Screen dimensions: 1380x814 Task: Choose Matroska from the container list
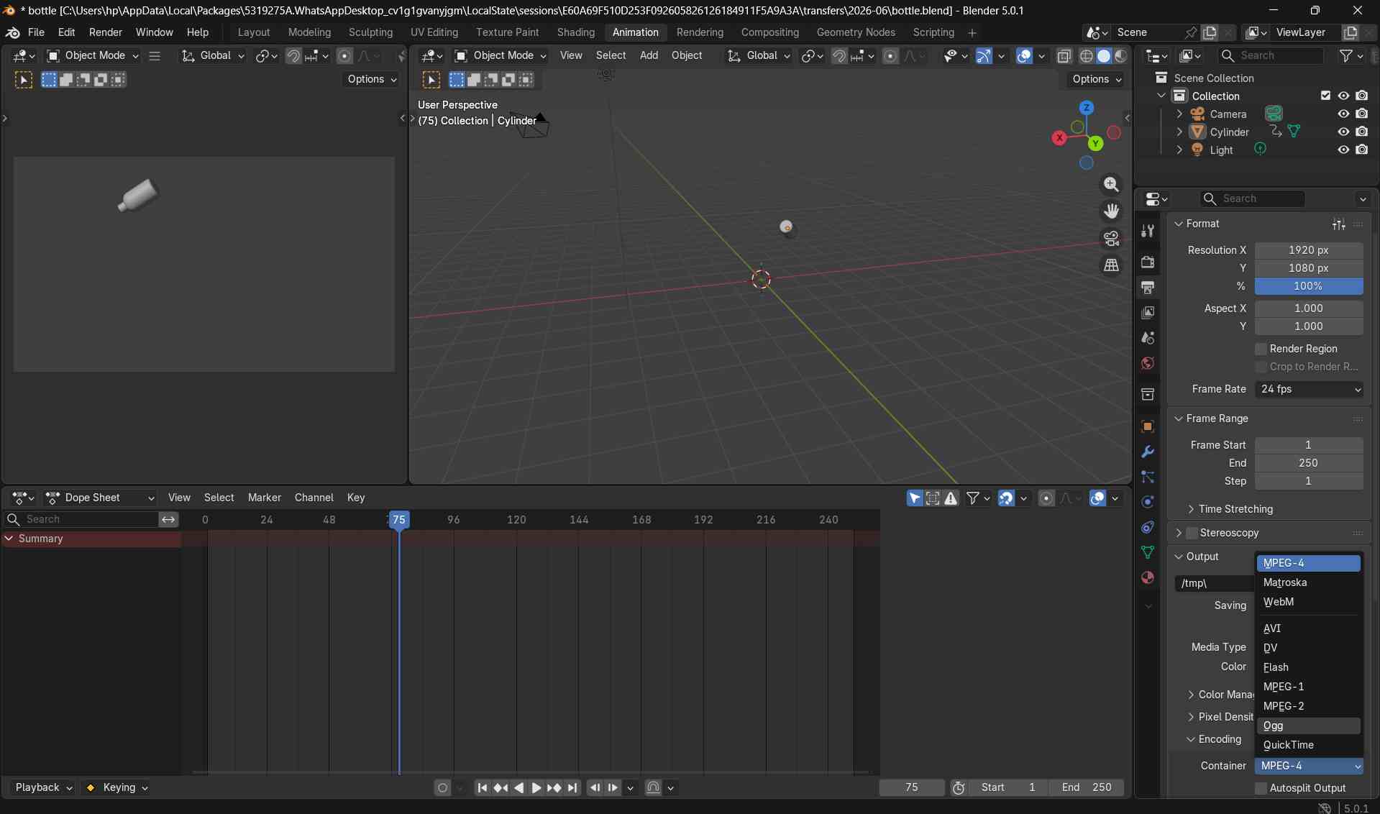point(1286,582)
